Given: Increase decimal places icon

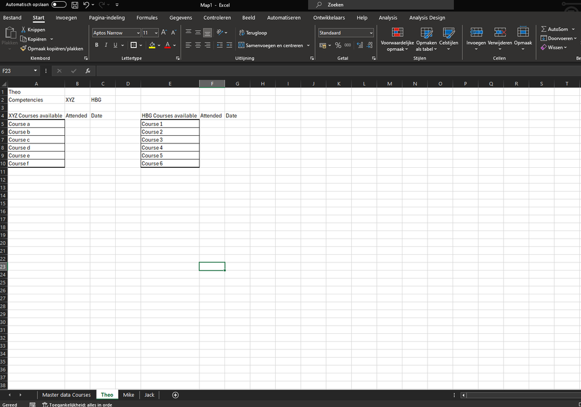Looking at the screenshot, I should pos(360,45).
